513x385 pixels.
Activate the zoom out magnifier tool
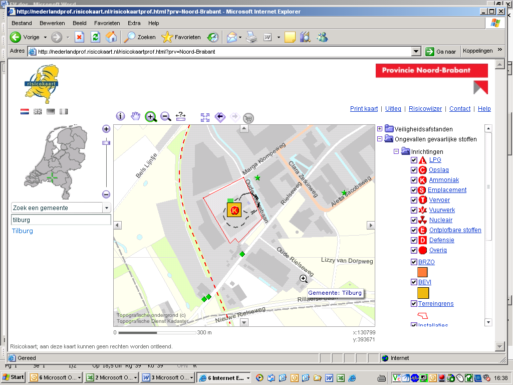(165, 116)
